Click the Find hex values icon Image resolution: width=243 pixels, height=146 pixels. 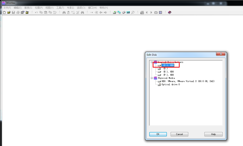(x=68, y=13)
